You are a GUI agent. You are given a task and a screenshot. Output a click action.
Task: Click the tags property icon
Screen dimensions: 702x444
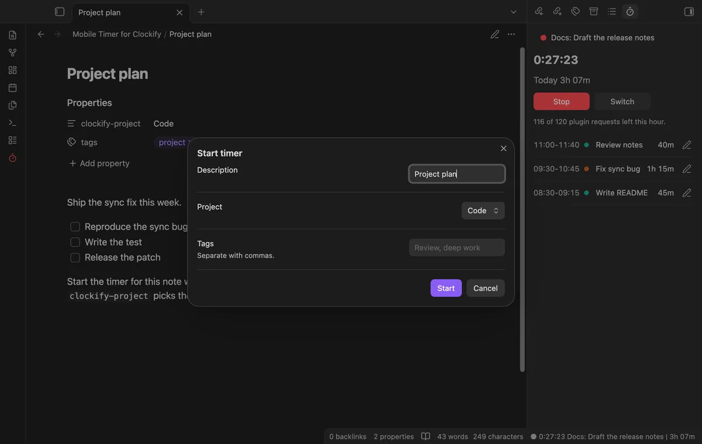tap(71, 142)
